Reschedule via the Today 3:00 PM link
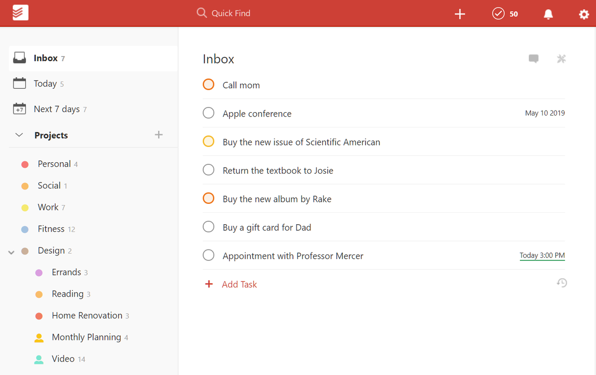The width and height of the screenshot is (596, 375). click(542, 255)
